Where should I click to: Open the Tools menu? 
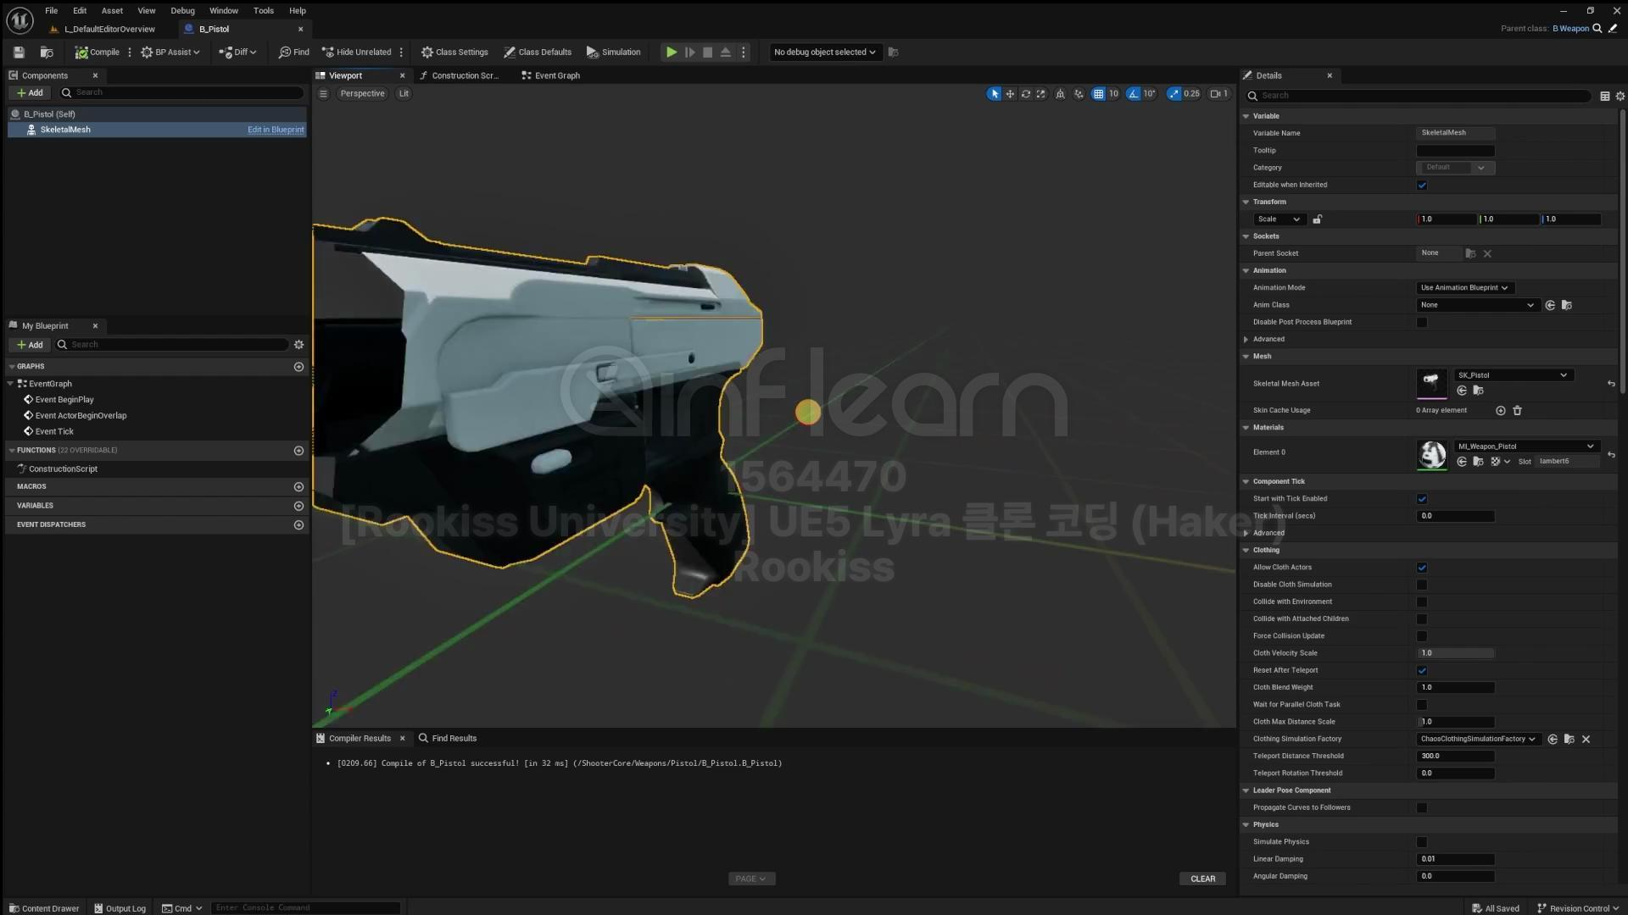(x=263, y=11)
